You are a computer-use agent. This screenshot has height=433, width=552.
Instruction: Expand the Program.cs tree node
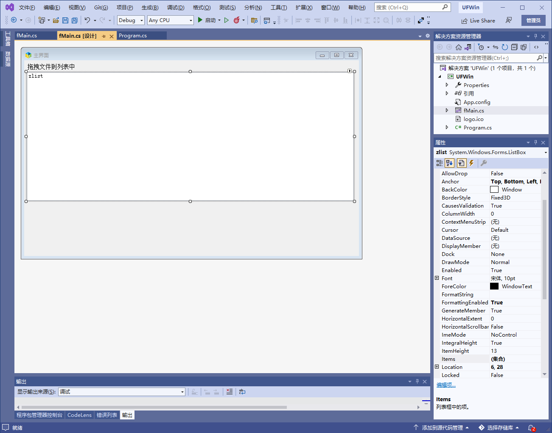447,127
